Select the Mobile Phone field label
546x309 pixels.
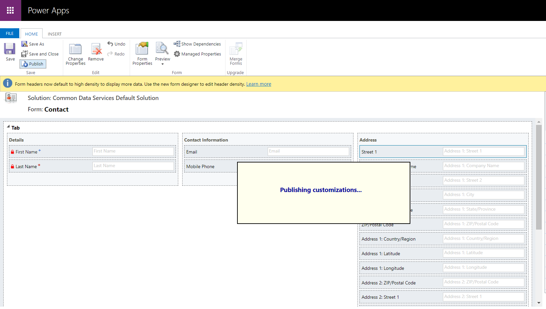coord(200,166)
